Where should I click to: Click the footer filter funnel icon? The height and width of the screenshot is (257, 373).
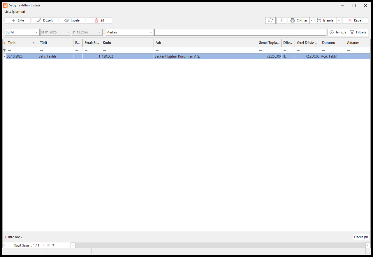click(x=53, y=245)
